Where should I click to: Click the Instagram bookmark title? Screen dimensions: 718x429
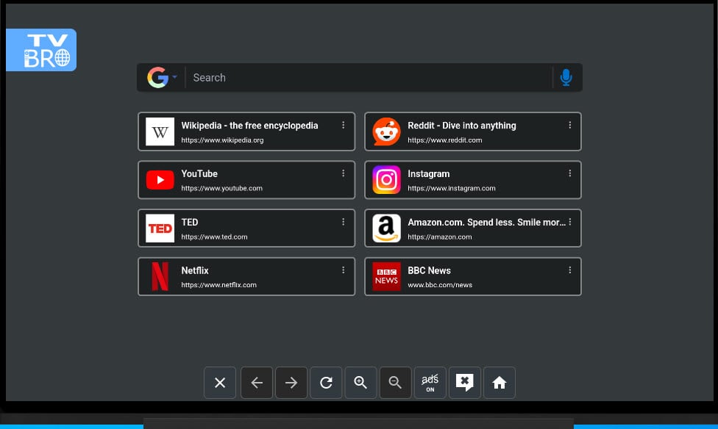click(429, 174)
